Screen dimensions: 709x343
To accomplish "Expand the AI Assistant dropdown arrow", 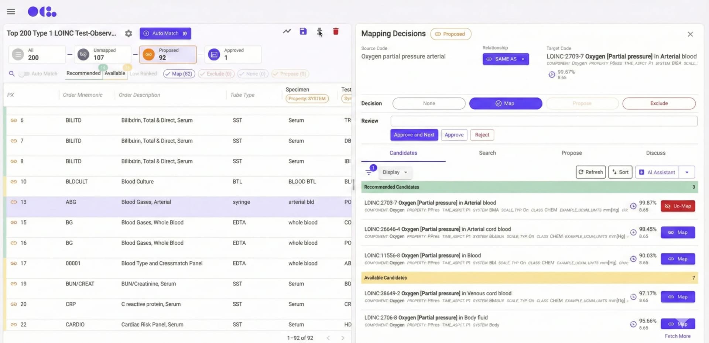I will [688, 172].
